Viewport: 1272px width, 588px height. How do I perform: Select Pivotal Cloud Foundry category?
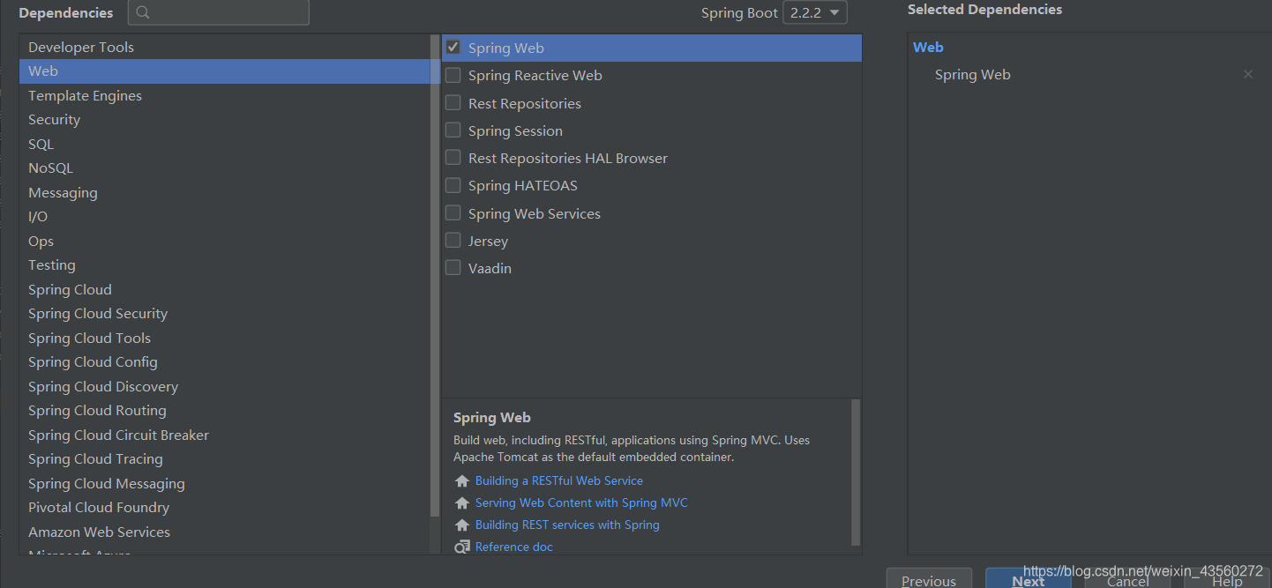click(x=224, y=508)
